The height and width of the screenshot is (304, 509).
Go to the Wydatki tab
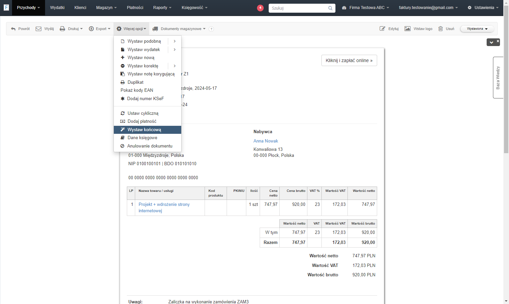pos(57,8)
